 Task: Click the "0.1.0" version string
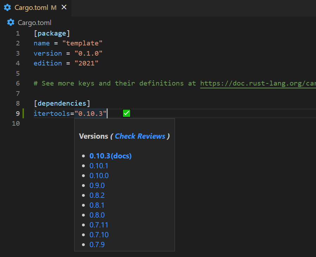pos(88,53)
